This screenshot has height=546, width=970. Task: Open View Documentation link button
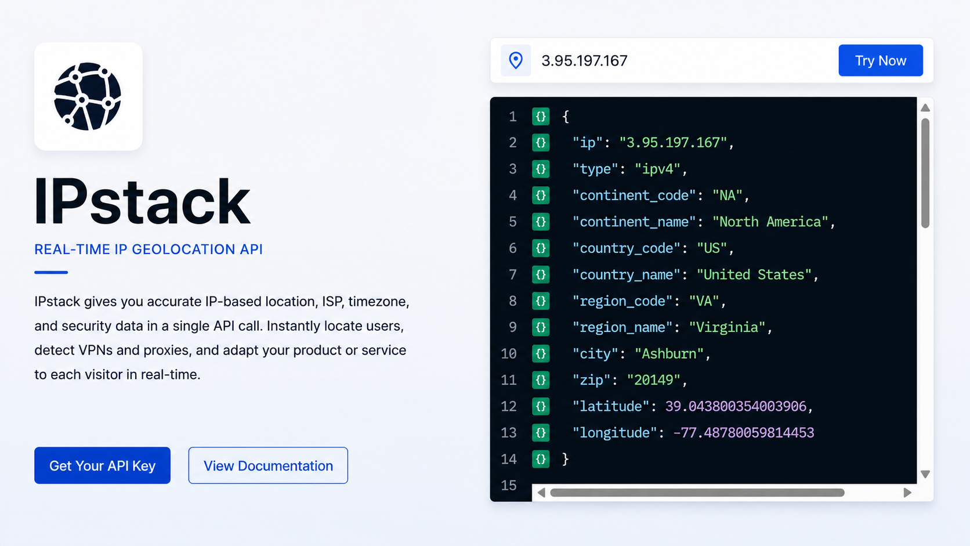268,465
